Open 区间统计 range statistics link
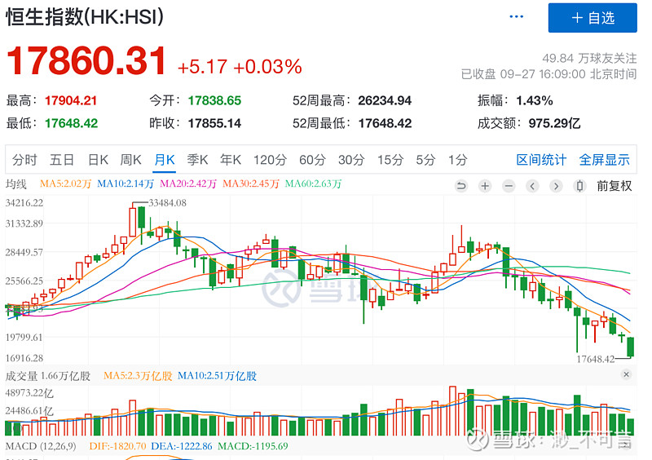 (x=541, y=159)
